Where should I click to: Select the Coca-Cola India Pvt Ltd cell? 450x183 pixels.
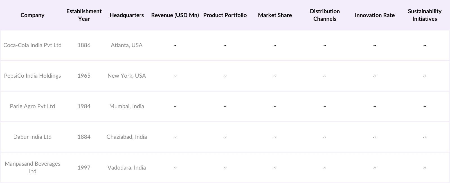32,45
